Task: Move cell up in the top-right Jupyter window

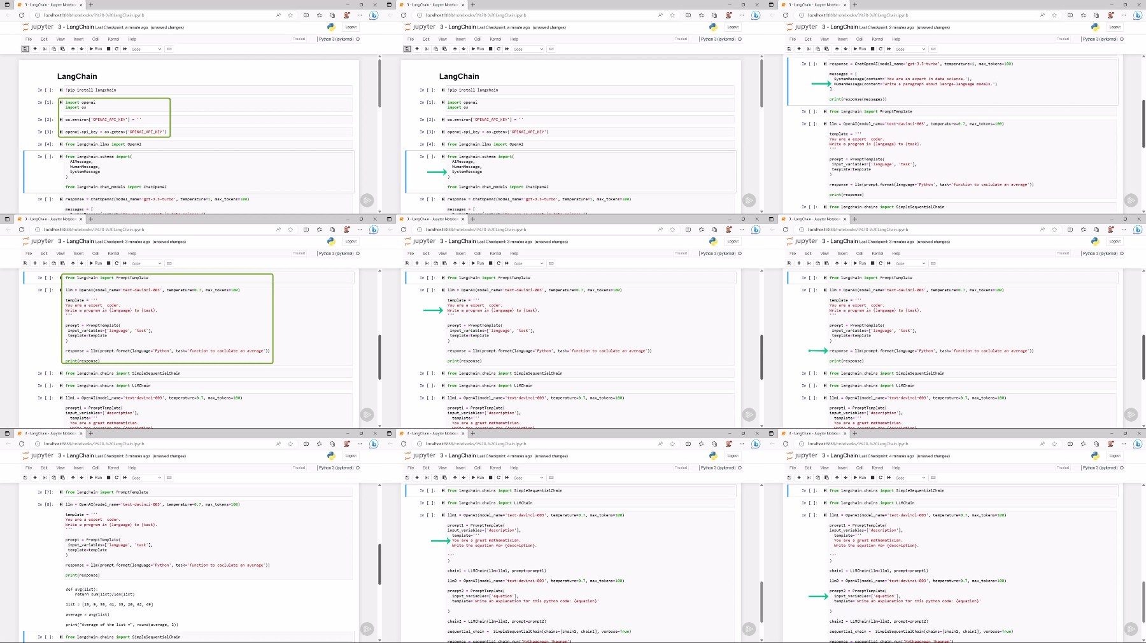Action: click(x=837, y=49)
